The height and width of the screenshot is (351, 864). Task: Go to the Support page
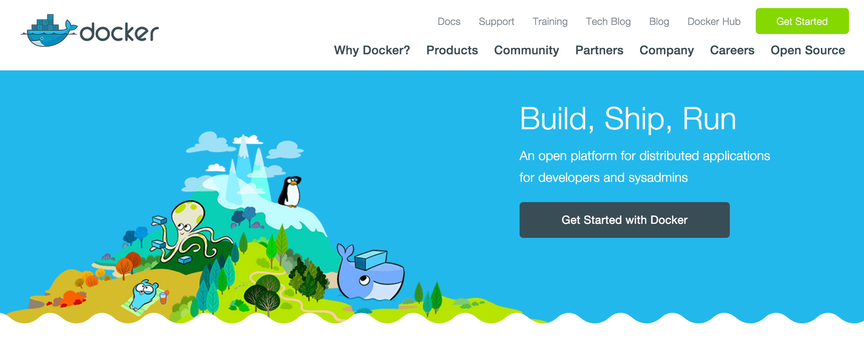(496, 22)
